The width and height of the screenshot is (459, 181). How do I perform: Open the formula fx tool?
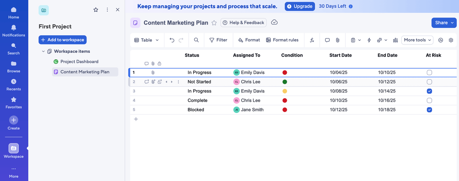tap(312, 40)
